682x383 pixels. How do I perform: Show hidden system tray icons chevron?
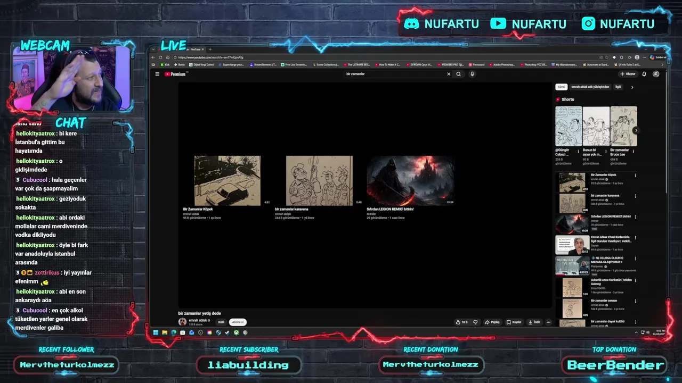[x=636, y=332]
